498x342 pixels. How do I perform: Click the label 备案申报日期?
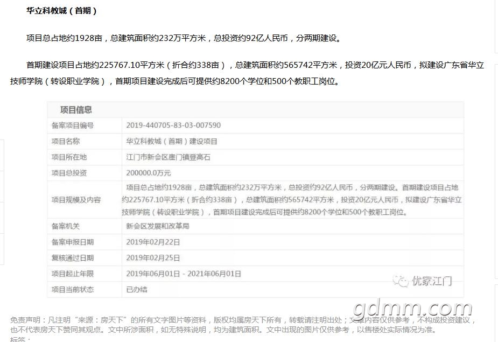point(73,242)
